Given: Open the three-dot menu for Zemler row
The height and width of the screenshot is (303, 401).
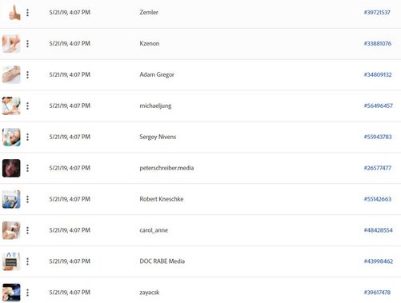Looking at the screenshot, I should (27, 13).
